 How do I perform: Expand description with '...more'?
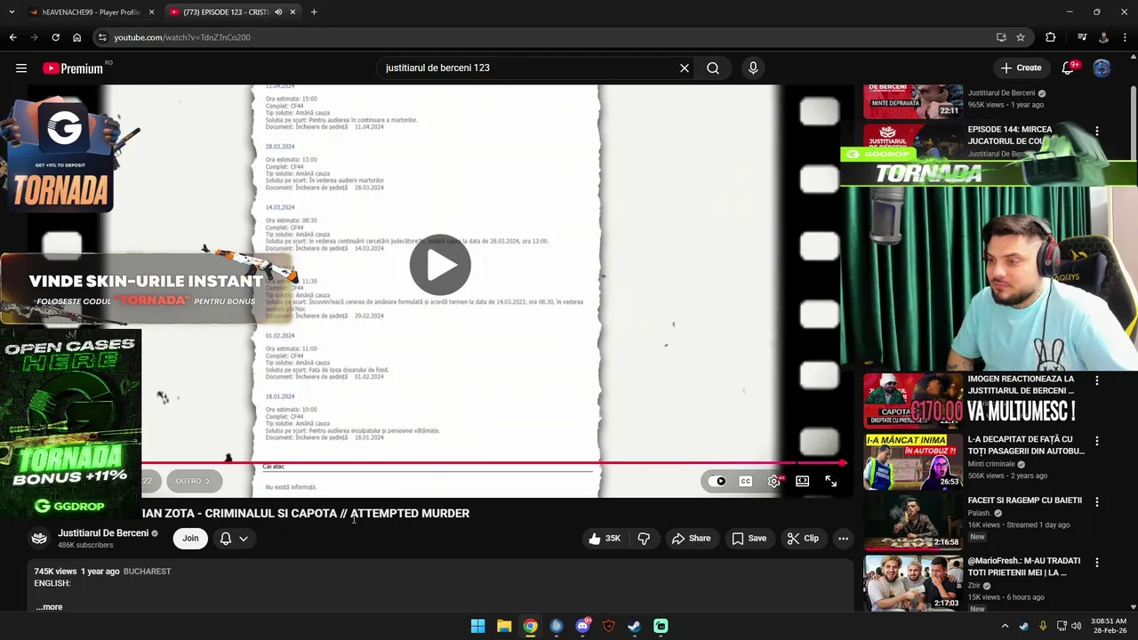click(50, 606)
